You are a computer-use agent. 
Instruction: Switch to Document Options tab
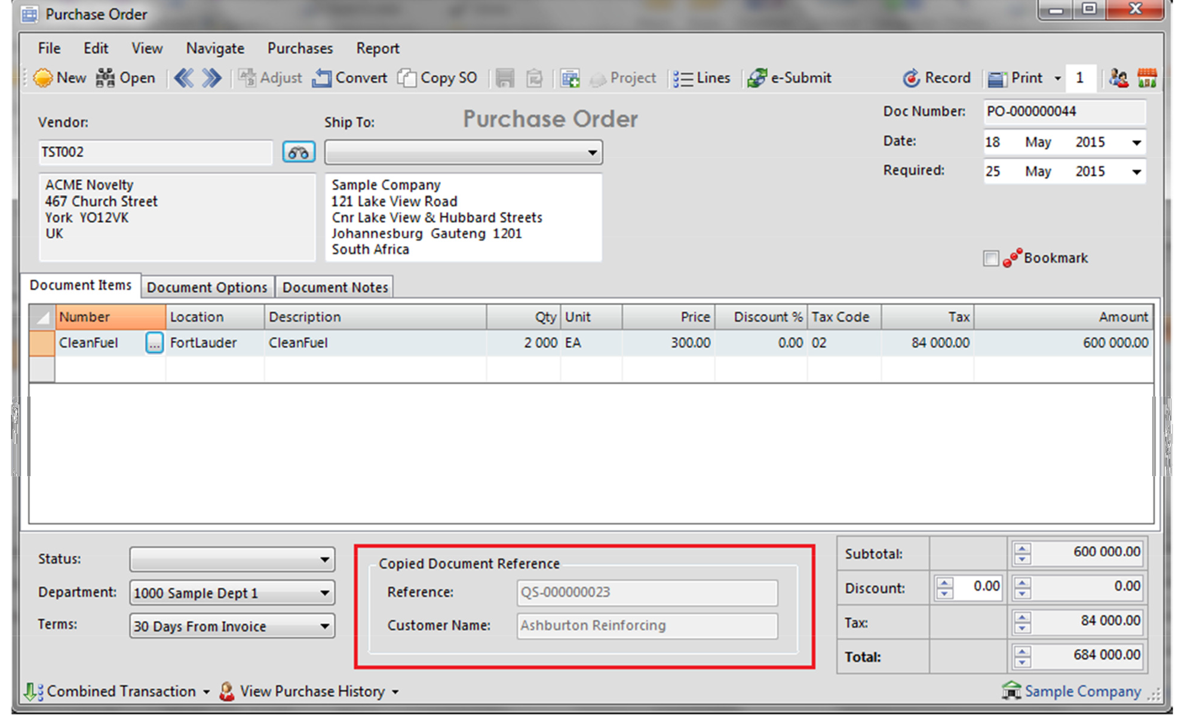(x=207, y=287)
